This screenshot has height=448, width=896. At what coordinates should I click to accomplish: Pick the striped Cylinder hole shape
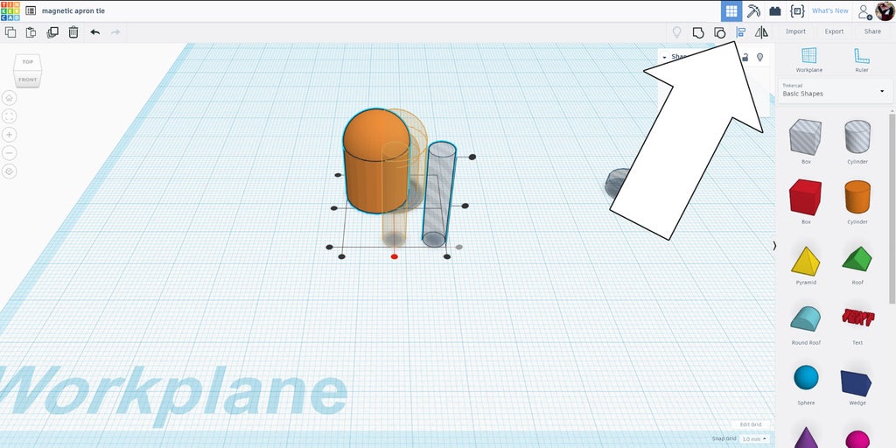pyautogui.click(x=857, y=137)
